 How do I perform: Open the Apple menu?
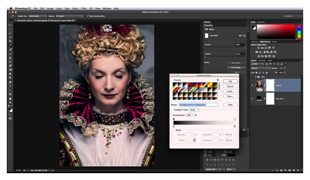point(11,9)
